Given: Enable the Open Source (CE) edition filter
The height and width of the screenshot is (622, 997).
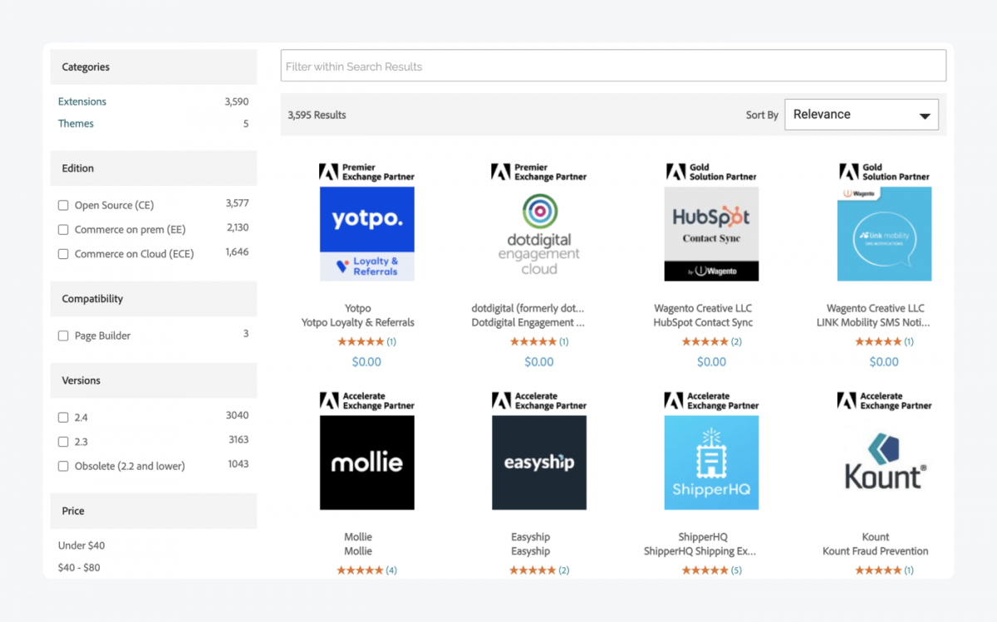Looking at the screenshot, I should [x=63, y=205].
